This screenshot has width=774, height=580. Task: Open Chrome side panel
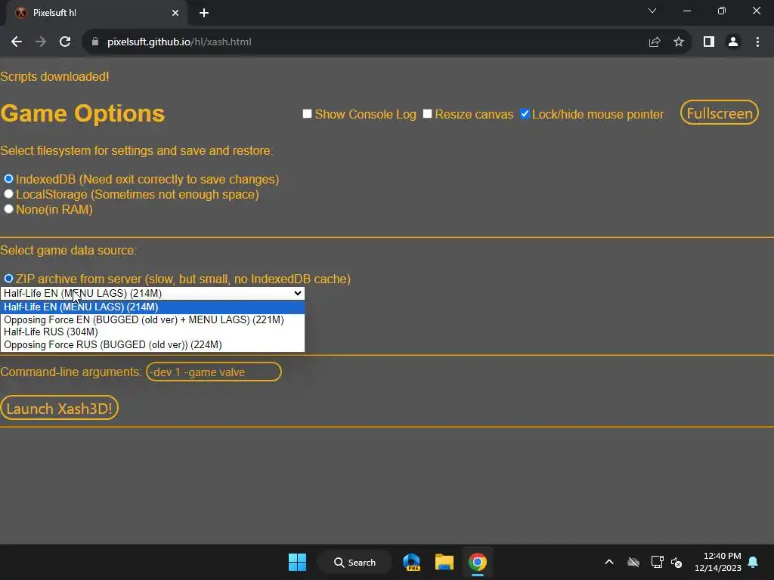[709, 42]
